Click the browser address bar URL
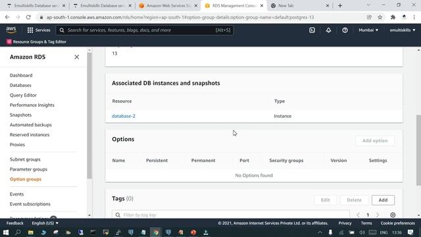This screenshot has height=237, width=421. coord(180,17)
